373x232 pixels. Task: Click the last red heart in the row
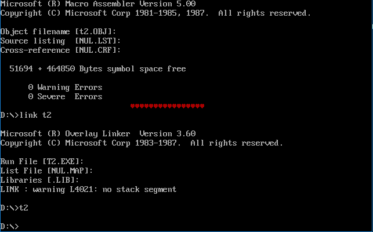[x=202, y=106]
